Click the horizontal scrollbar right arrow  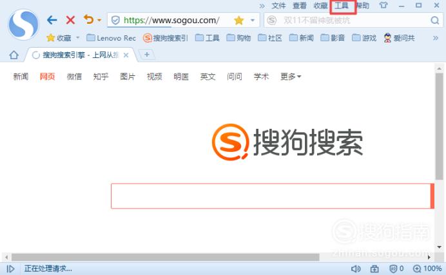coord(429,258)
